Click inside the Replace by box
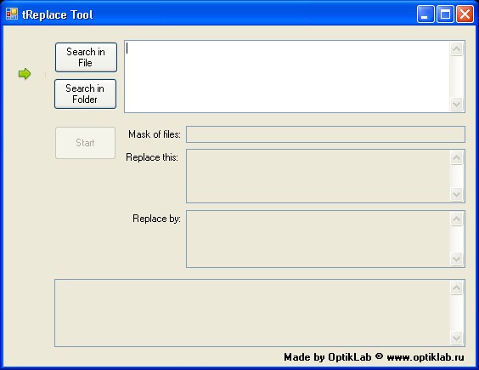The width and height of the screenshot is (479, 370). (318, 239)
